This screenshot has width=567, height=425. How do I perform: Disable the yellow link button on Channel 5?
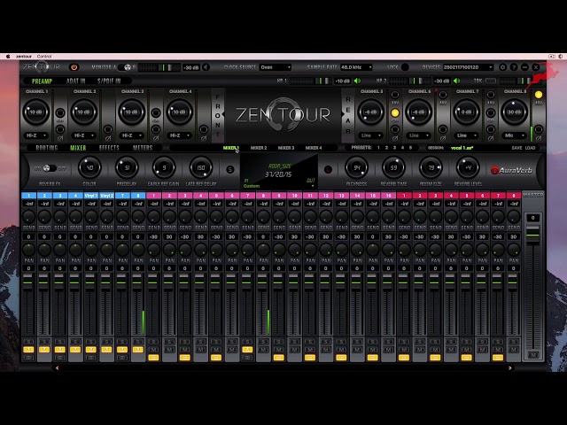[x=395, y=113]
